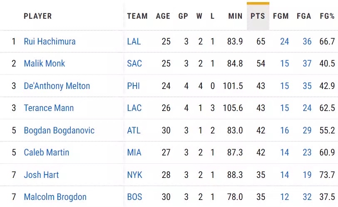Open De'Anthony Melton's profile link
338x207 pixels.
click(57, 86)
